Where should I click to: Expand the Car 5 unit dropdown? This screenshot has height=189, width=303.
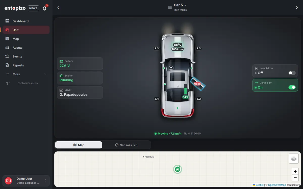[x=180, y=5]
